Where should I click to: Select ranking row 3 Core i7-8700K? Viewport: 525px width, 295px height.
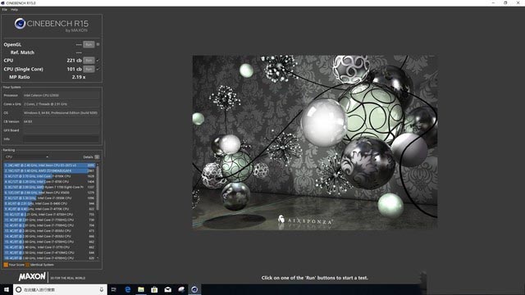[49, 176]
